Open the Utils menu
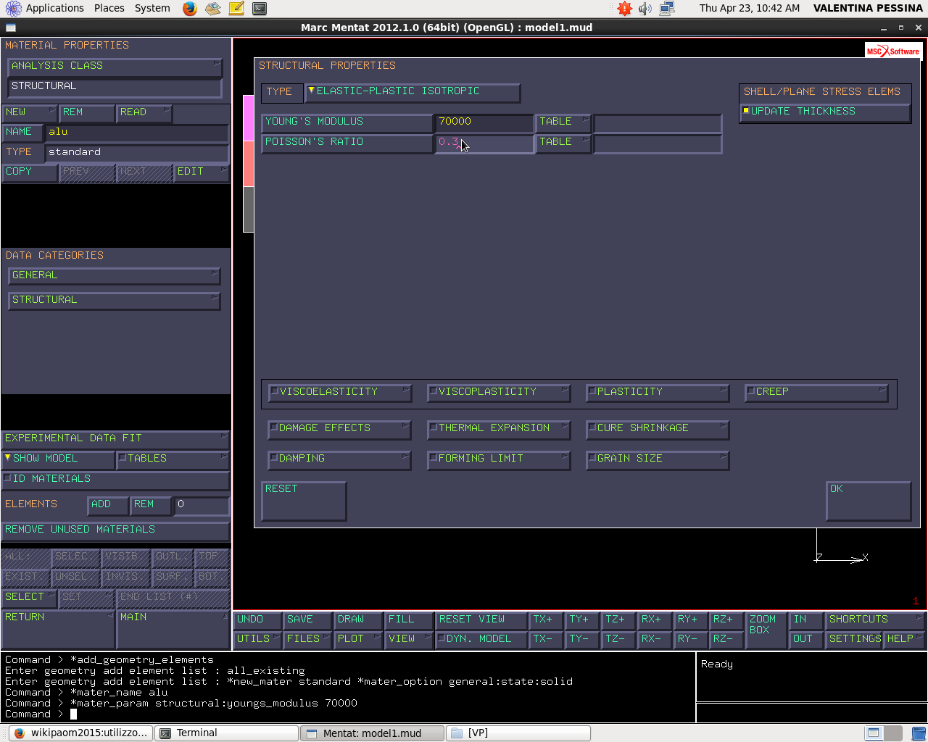The height and width of the screenshot is (742, 928). click(x=257, y=640)
